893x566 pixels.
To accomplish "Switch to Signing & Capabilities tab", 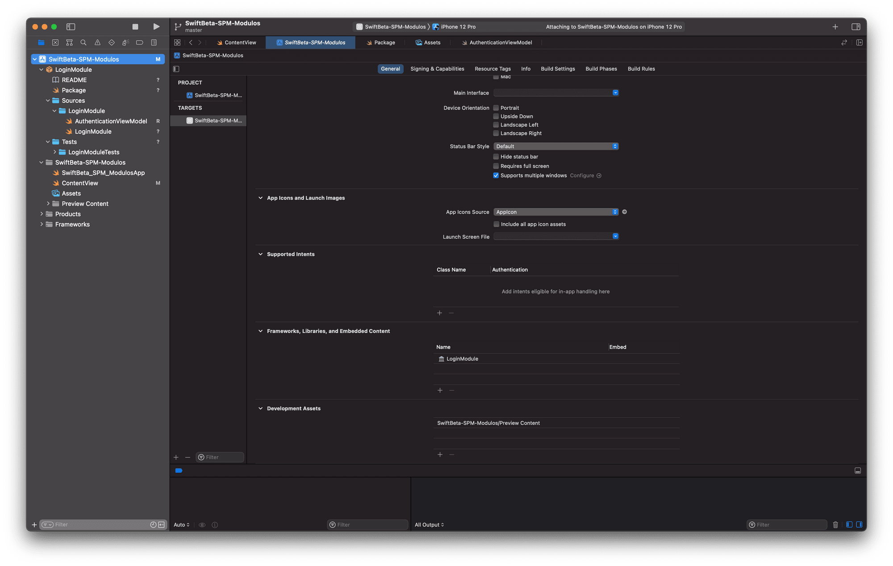I will click(437, 69).
